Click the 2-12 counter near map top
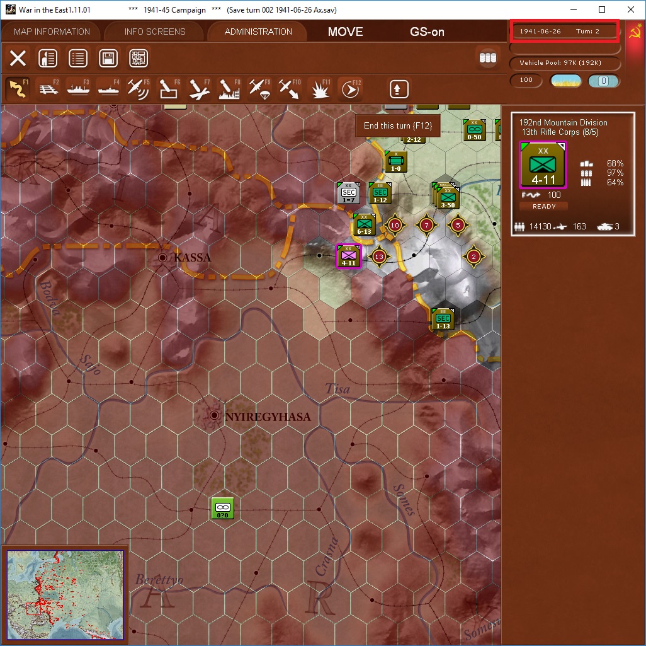 point(414,140)
